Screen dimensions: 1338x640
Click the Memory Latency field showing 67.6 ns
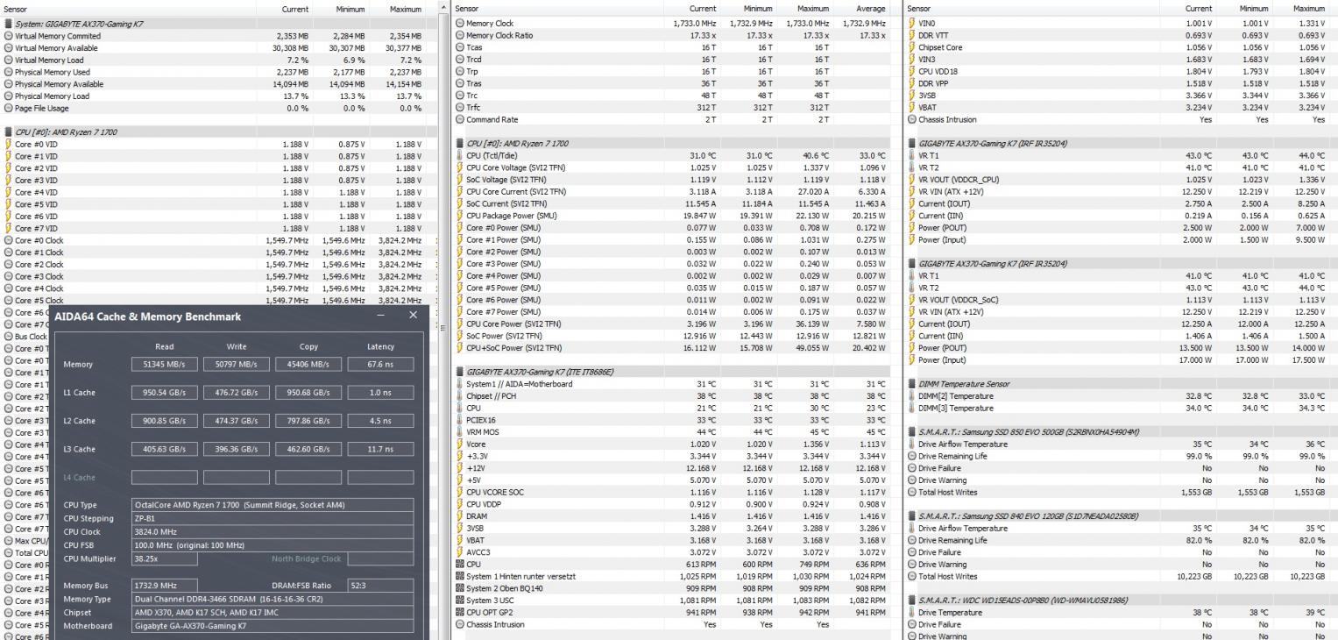point(380,364)
